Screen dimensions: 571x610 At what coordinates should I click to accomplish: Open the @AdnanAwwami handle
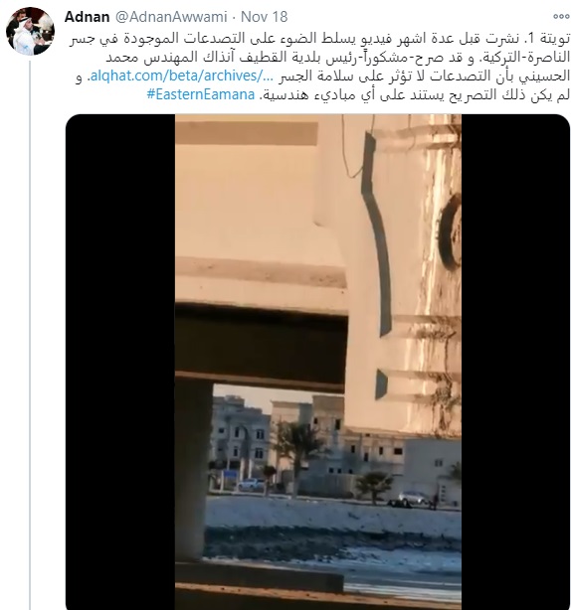tap(171, 17)
